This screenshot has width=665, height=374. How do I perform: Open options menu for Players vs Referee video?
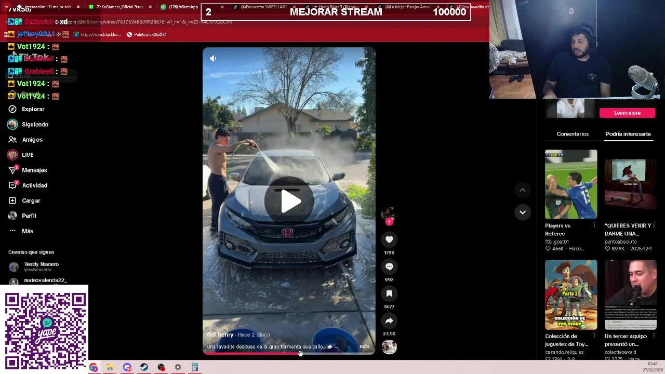pos(594,225)
